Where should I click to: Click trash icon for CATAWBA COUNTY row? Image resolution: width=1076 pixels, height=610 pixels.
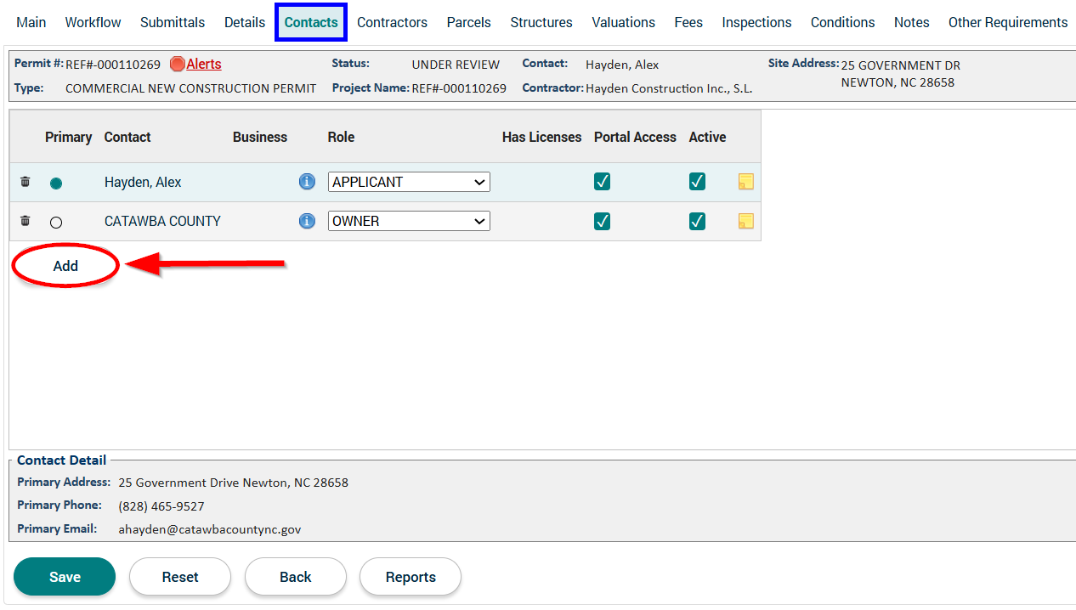point(25,221)
